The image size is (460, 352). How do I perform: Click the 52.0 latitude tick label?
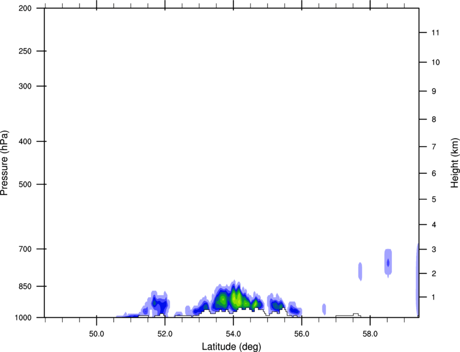tap(165, 334)
